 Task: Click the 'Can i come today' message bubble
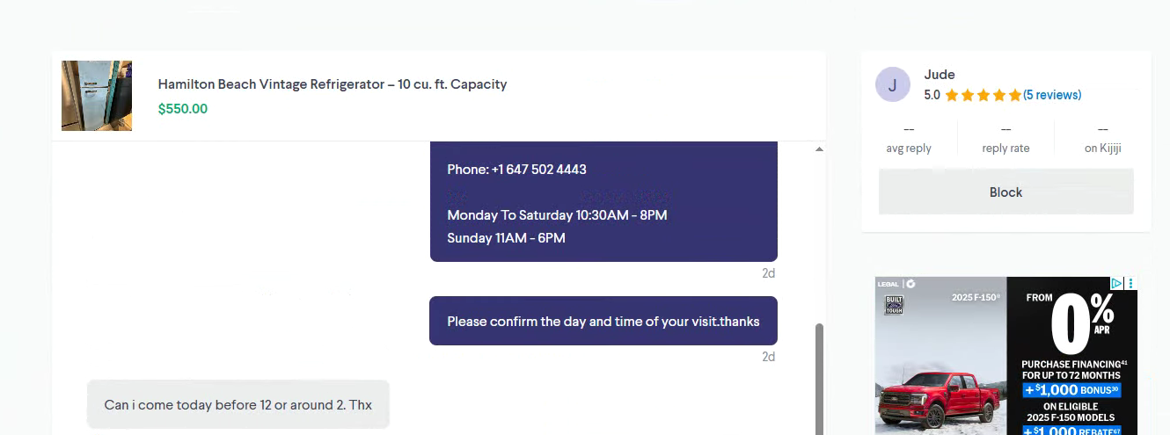pyautogui.click(x=238, y=404)
